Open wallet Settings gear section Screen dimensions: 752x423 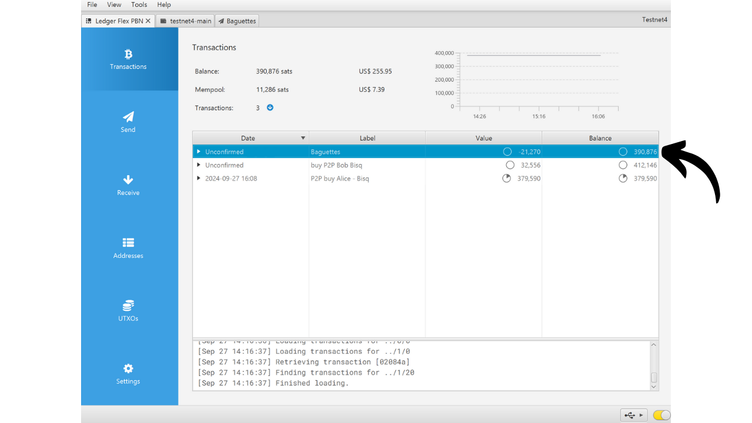128,374
